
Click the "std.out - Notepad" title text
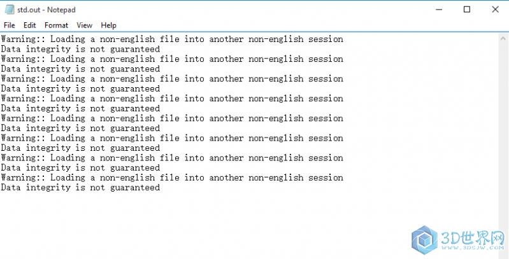pyautogui.click(x=47, y=10)
